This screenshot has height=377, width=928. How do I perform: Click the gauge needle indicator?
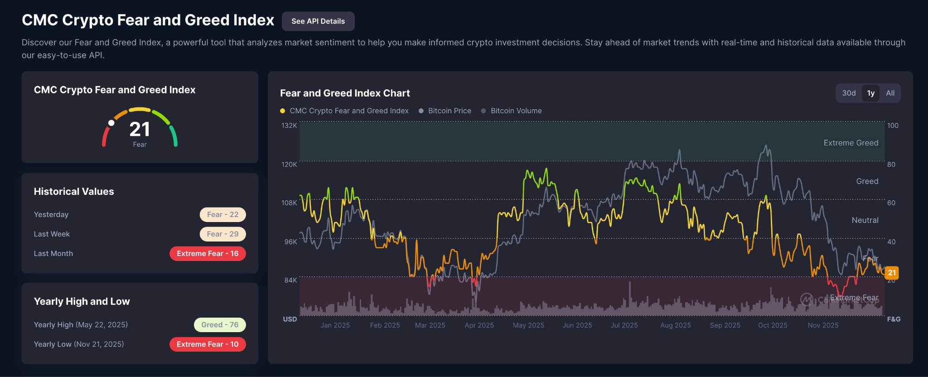coord(111,122)
